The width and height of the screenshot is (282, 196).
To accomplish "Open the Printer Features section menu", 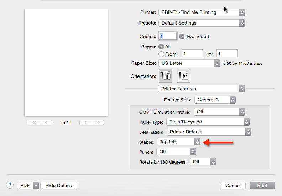I will tap(202, 89).
